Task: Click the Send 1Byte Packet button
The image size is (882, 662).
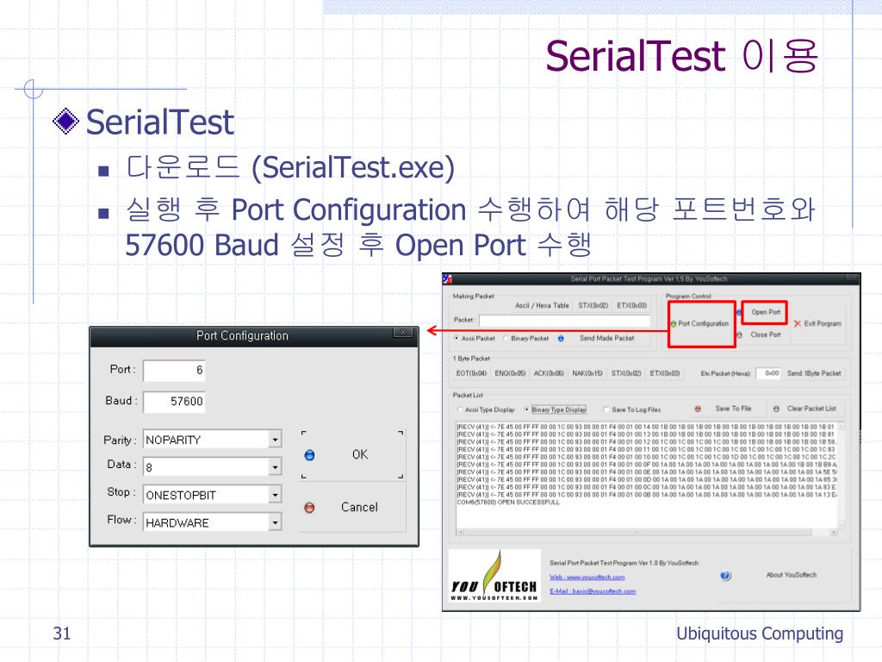Action: pos(814,373)
